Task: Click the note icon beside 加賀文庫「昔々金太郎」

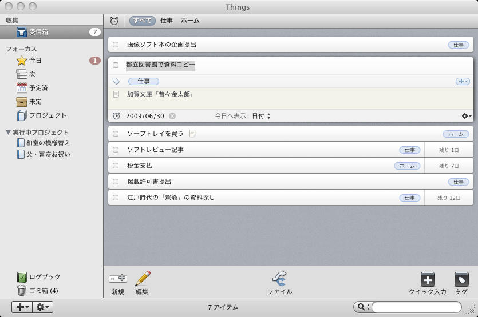Action: coord(116,94)
